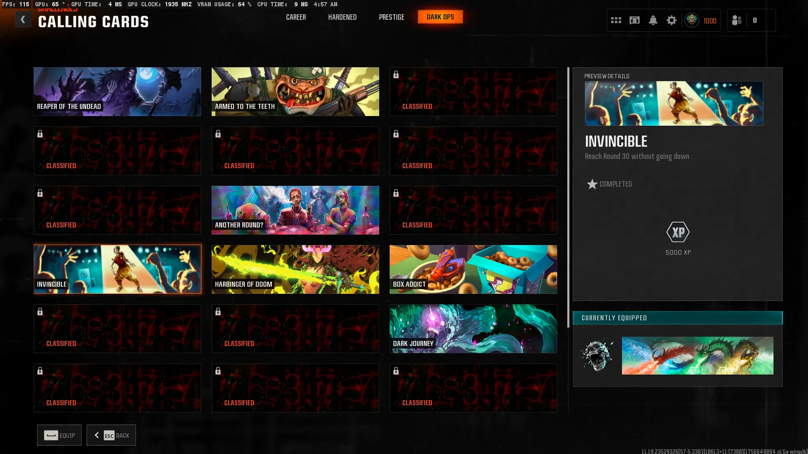
Task: Select the Dark Ops tab
Action: 440,17
